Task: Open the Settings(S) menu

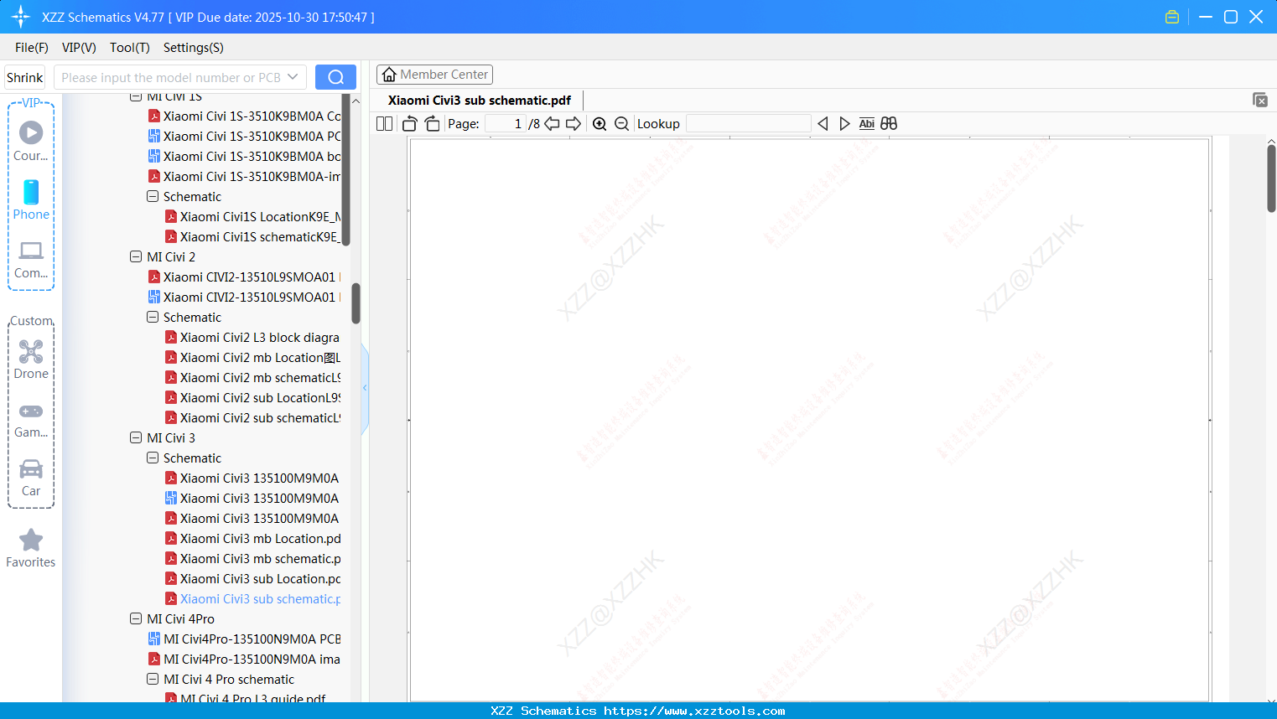Action: point(194,47)
